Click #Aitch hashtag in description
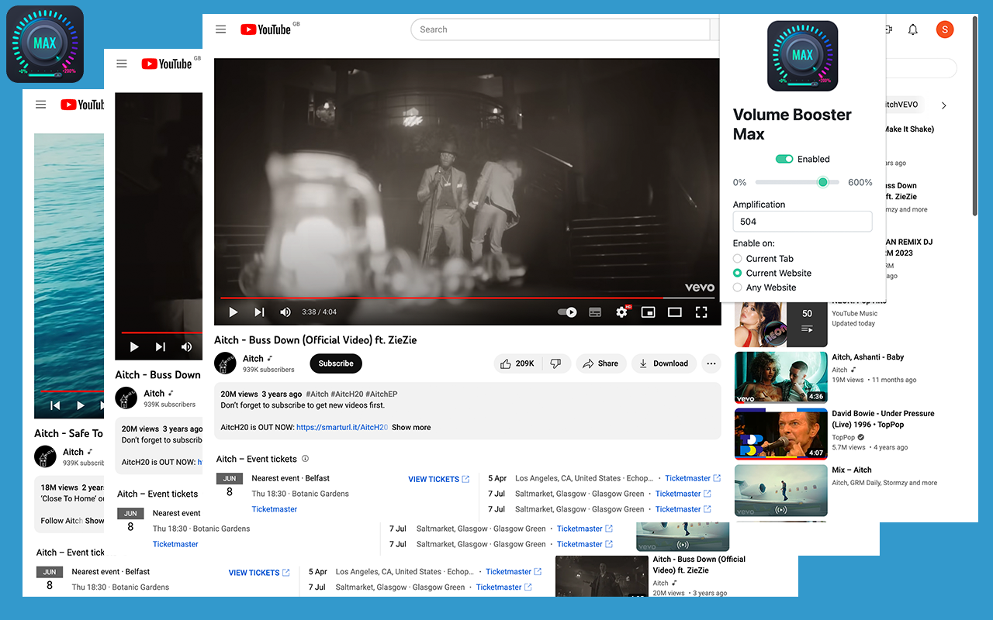Viewport: 993px width, 620px height. pos(317,394)
